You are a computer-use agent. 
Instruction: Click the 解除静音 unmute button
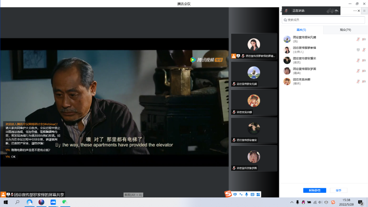coord(314,190)
